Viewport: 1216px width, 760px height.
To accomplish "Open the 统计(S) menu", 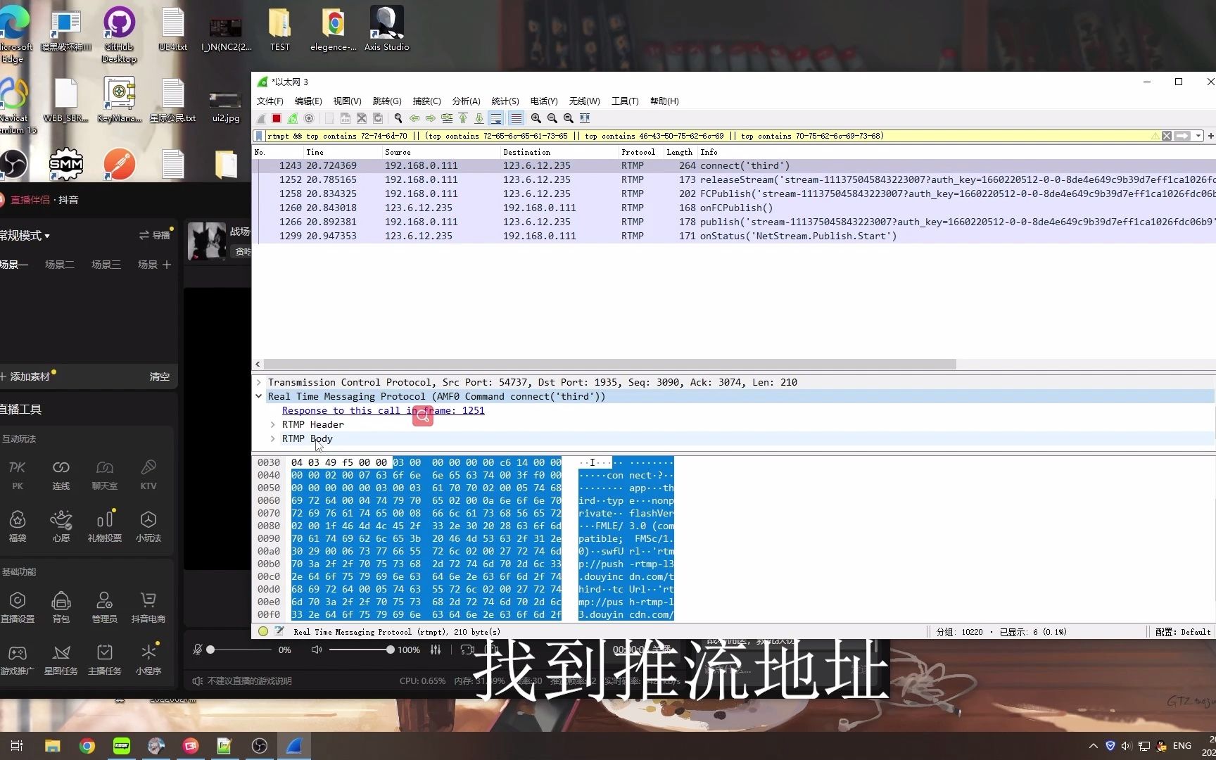I will point(505,101).
